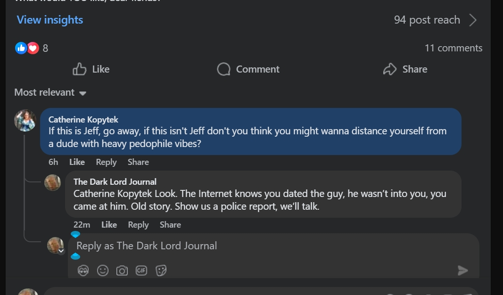
Task: Send the reply with the arrow icon
Action: point(463,270)
